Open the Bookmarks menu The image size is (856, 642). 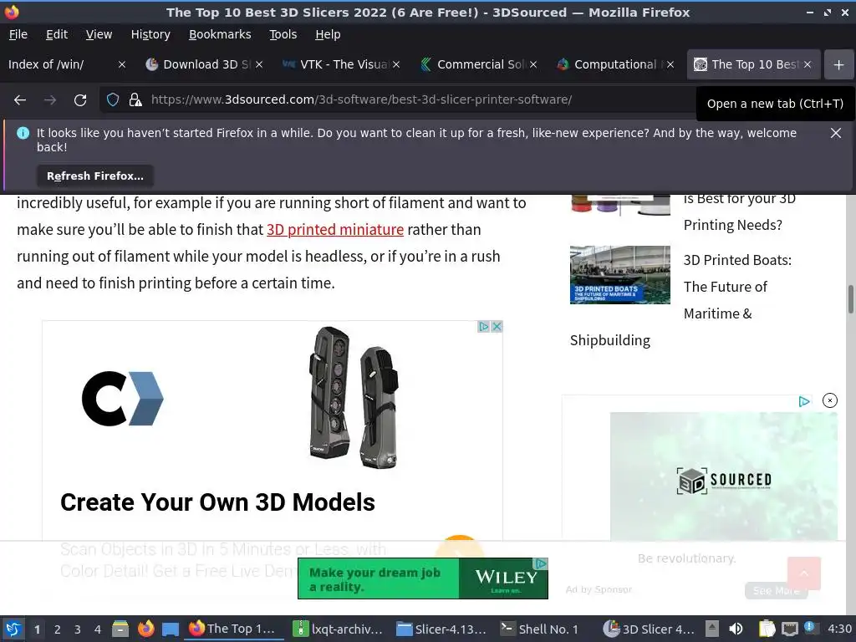pos(220,34)
